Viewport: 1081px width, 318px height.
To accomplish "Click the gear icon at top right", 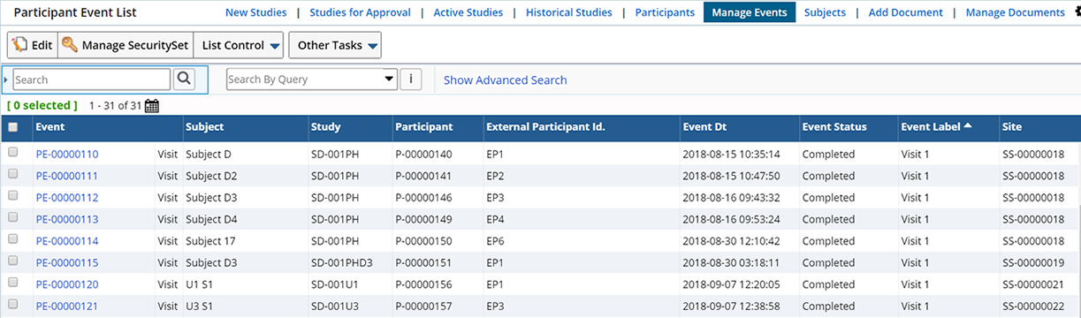I will pyautogui.click(x=1076, y=12).
